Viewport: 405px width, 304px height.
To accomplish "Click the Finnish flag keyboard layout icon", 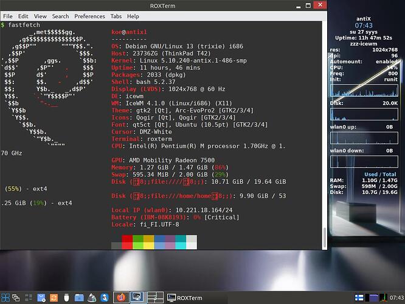I will point(359,298).
